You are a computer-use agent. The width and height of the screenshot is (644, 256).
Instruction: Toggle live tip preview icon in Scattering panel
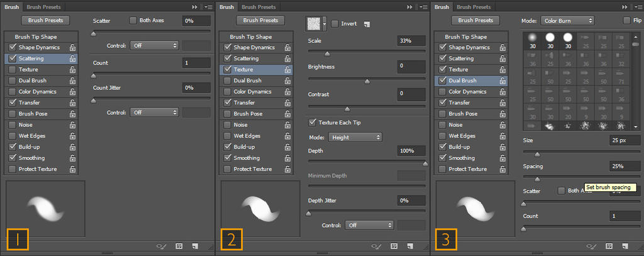(x=162, y=246)
